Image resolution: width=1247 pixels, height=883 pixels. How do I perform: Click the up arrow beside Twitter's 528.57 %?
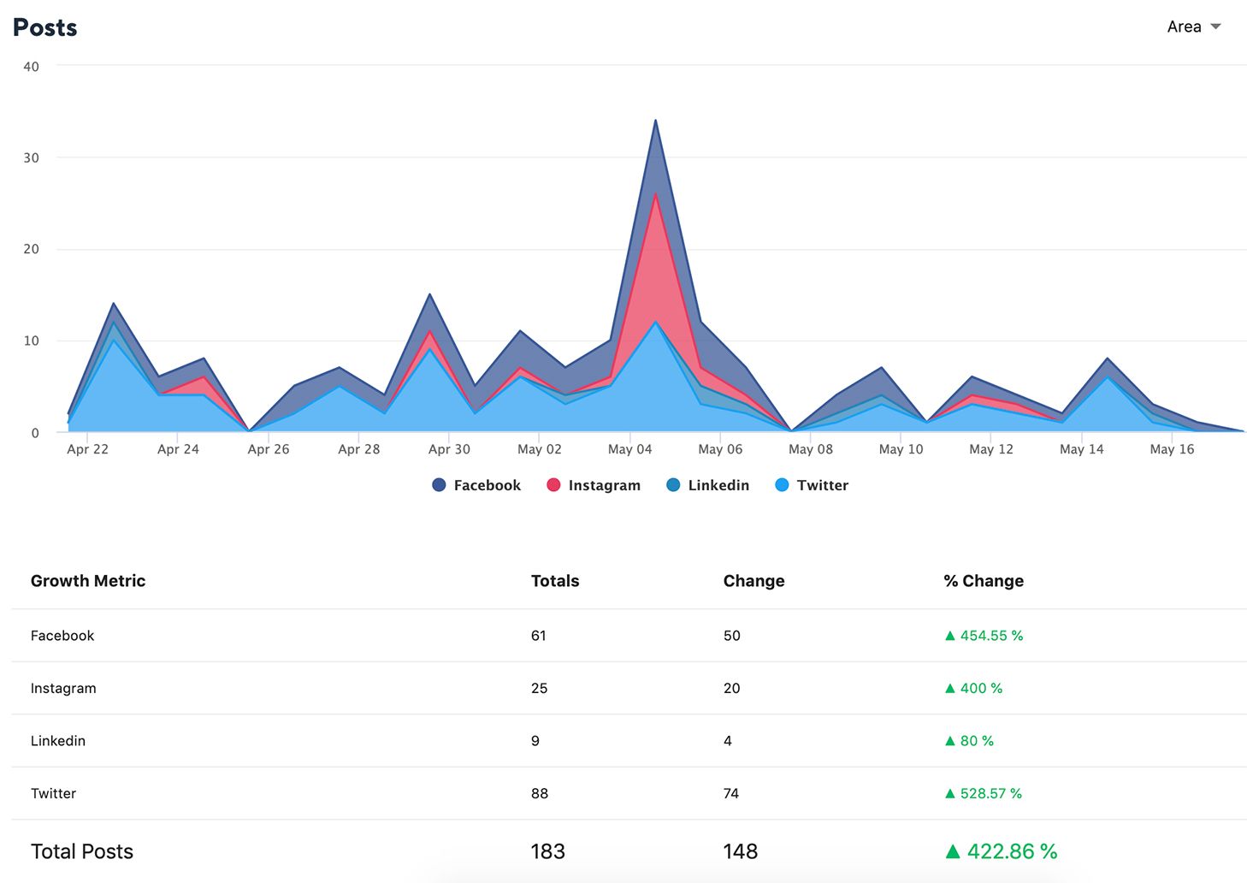pyautogui.click(x=950, y=793)
